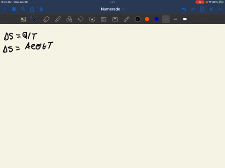Select the Lasso tool
This screenshot has width=225, height=168.
(81, 19)
